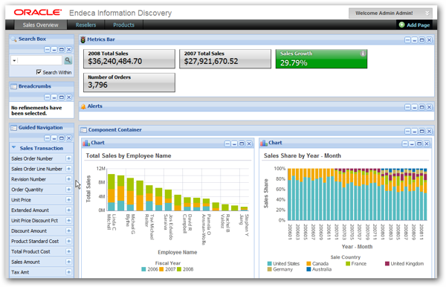This screenshot has height=287, width=446.
Task: Click the Sales Growth info icon
Action: click(x=363, y=54)
